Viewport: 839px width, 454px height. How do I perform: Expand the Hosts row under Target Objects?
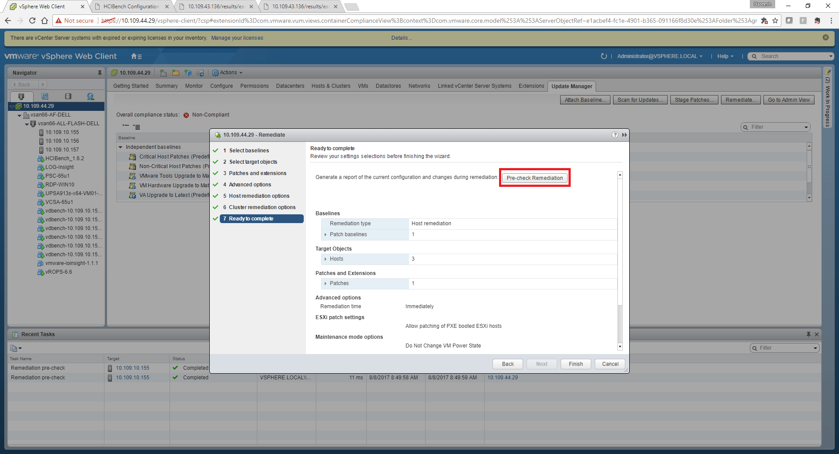click(x=326, y=259)
